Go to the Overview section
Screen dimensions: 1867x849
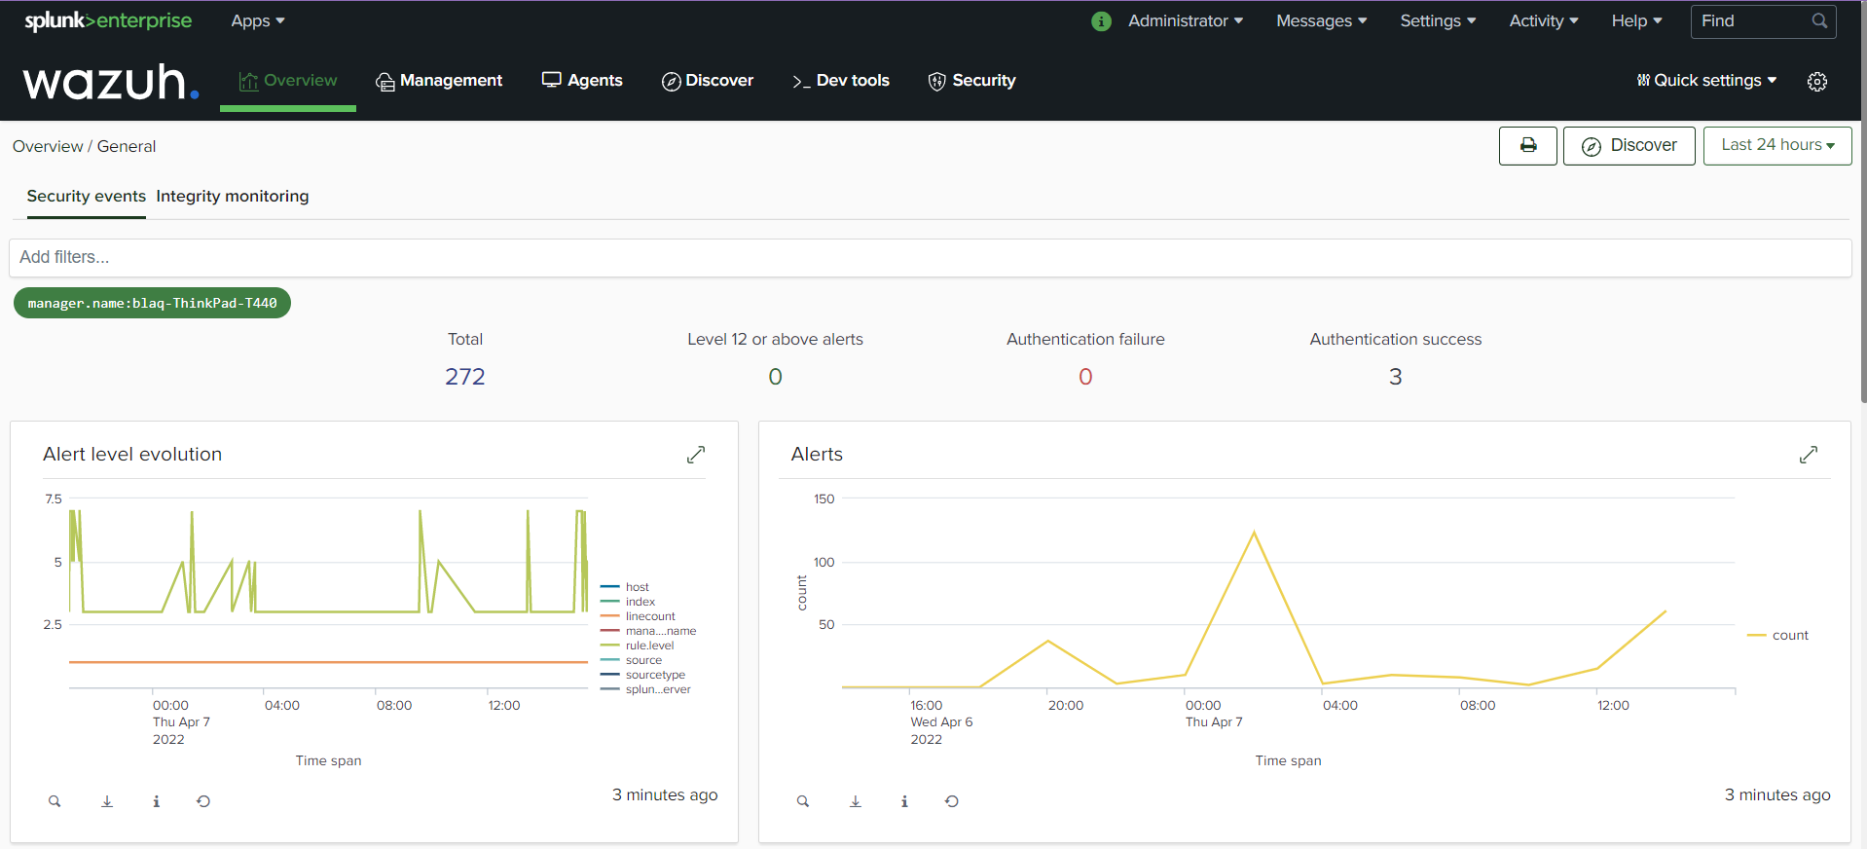point(288,81)
